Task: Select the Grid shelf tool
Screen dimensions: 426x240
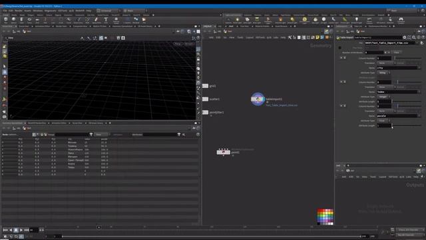Action: 37,20
